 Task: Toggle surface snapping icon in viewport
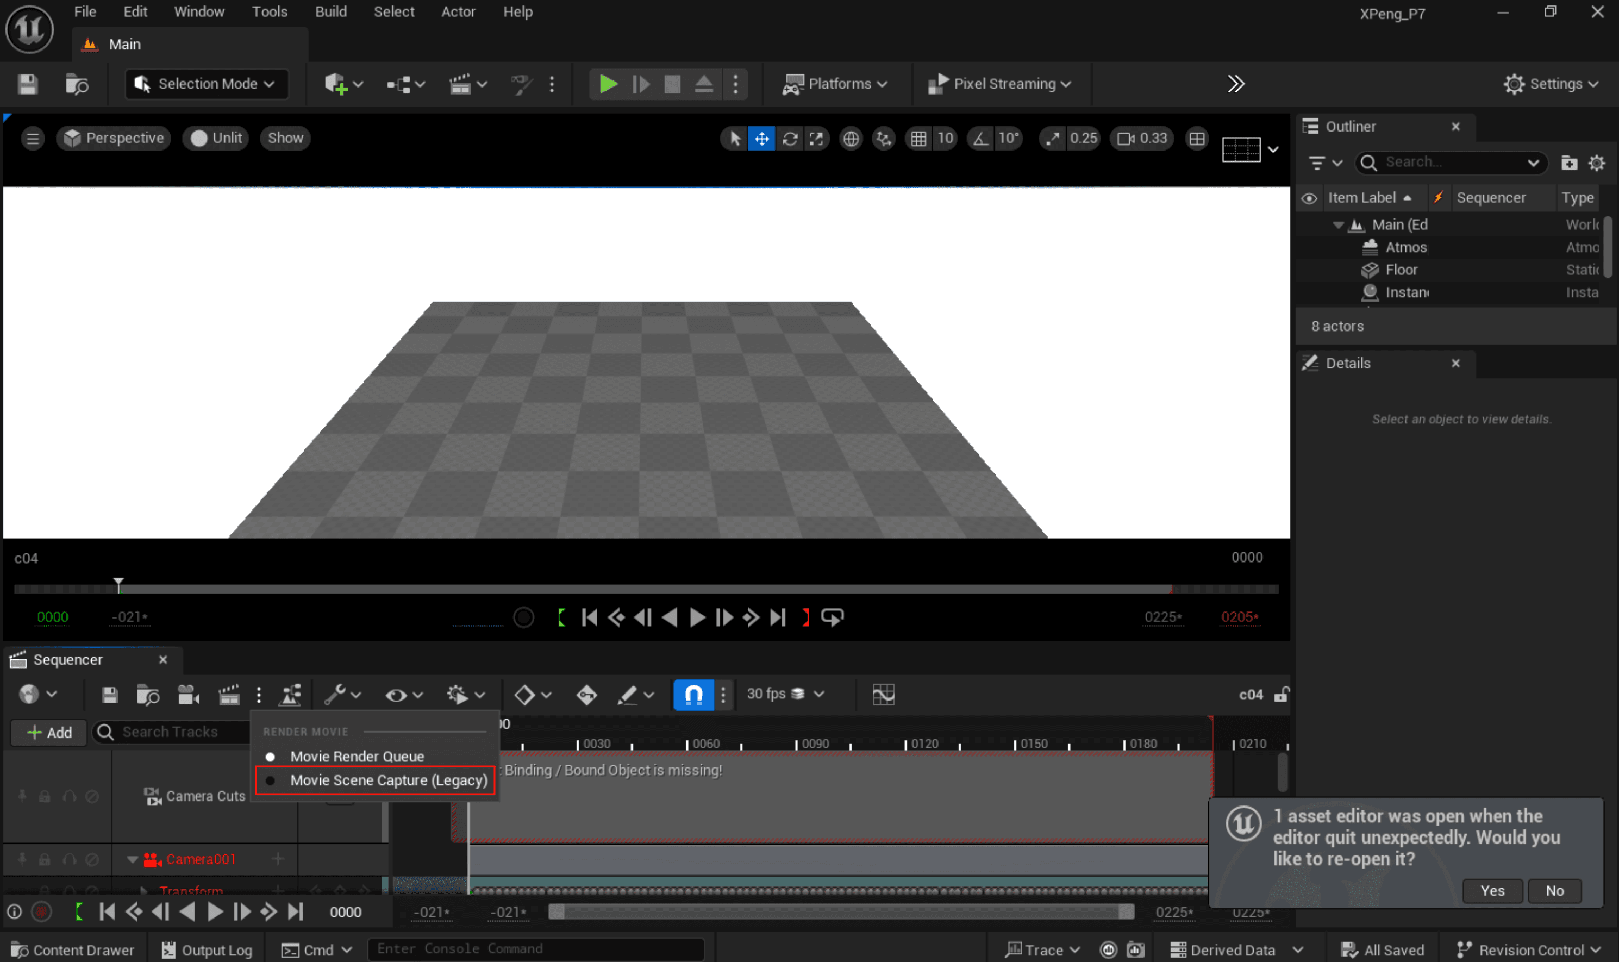click(883, 138)
